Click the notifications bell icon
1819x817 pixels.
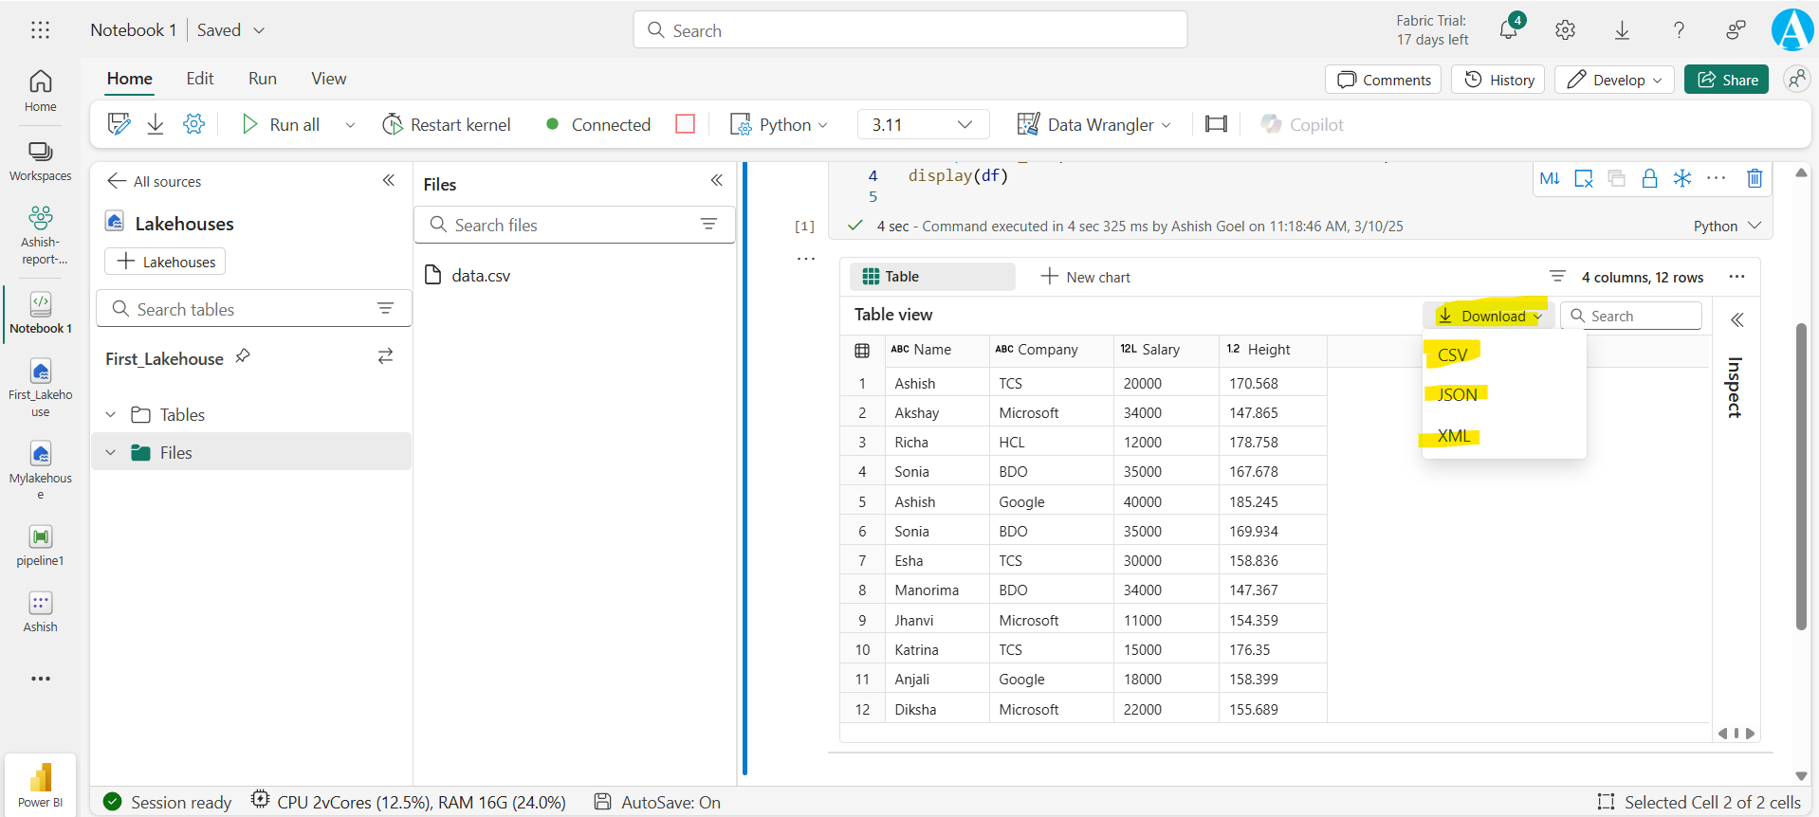click(x=1509, y=30)
